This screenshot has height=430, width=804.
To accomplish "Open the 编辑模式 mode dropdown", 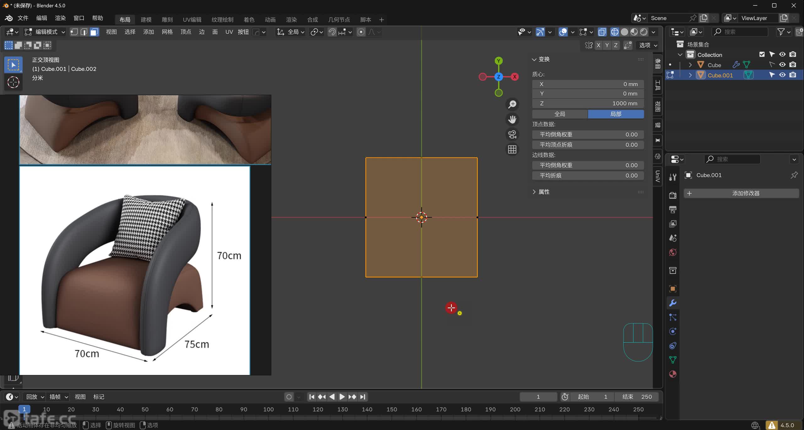I will tap(45, 32).
